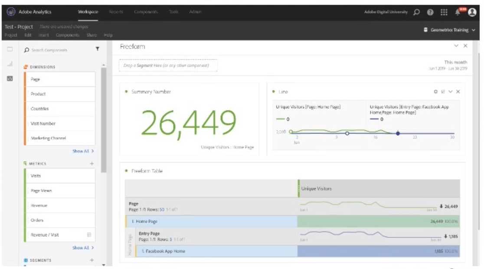The image size is (484, 269).
Task: Open the Share menu
Action: (x=92, y=35)
